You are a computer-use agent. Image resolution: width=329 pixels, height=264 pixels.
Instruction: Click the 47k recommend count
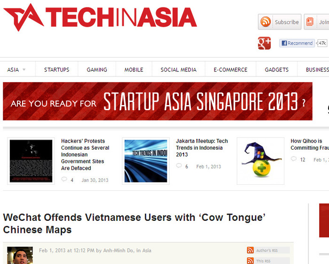pyautogui.click(x=322, y=43)
